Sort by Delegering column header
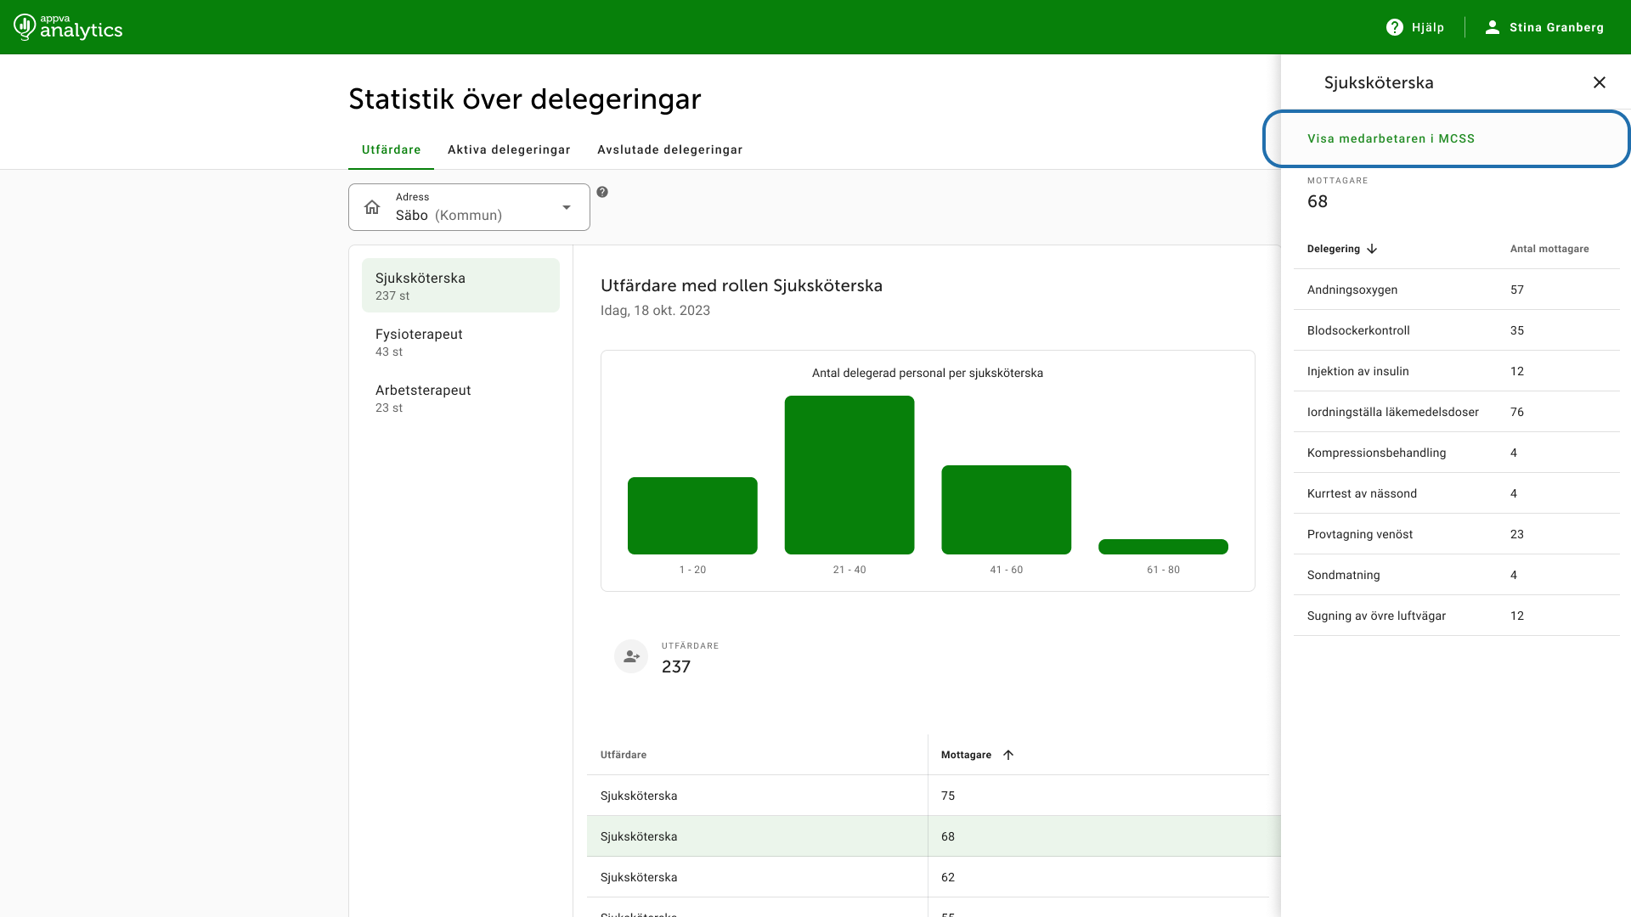This screenshot has width=1631, height=917. [1333, 249]
